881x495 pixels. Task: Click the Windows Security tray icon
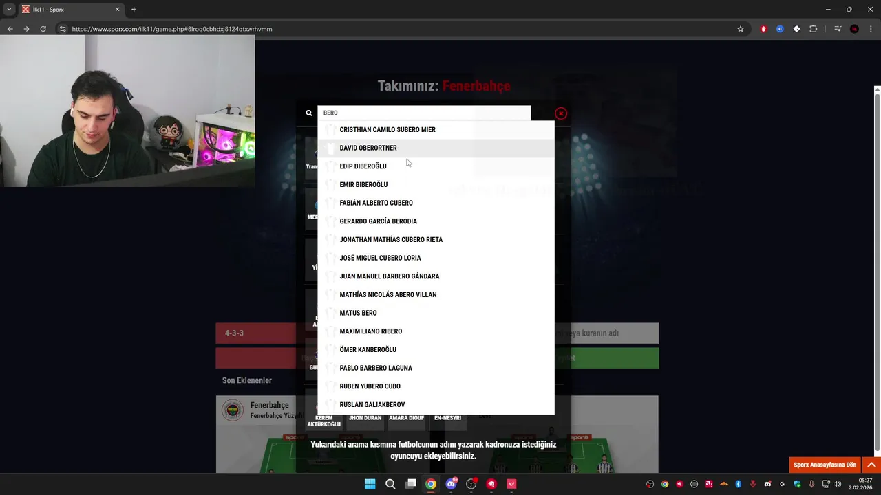click(797, 484)
